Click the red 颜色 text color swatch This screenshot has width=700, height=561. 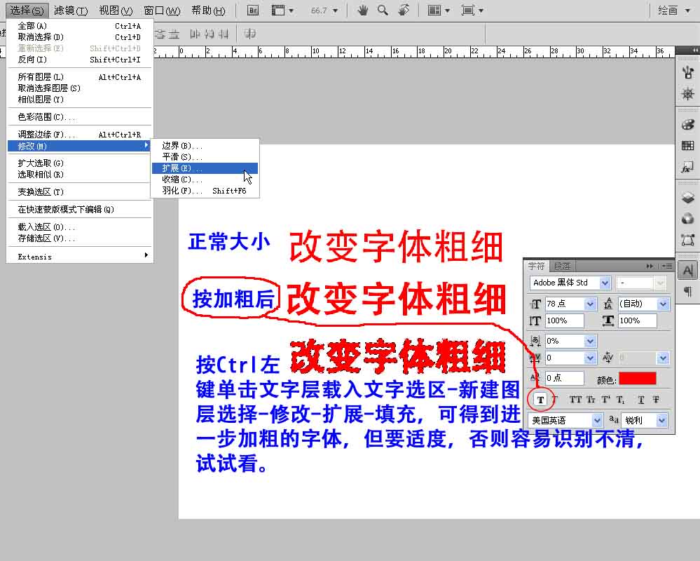click(x=637, y=379)
